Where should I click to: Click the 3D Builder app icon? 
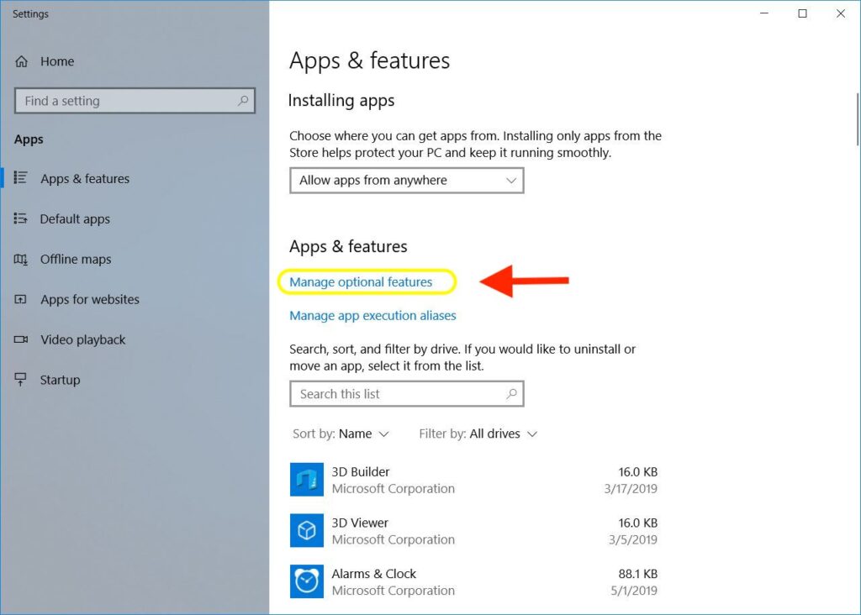pyautogui.click(x=306, y=479)
